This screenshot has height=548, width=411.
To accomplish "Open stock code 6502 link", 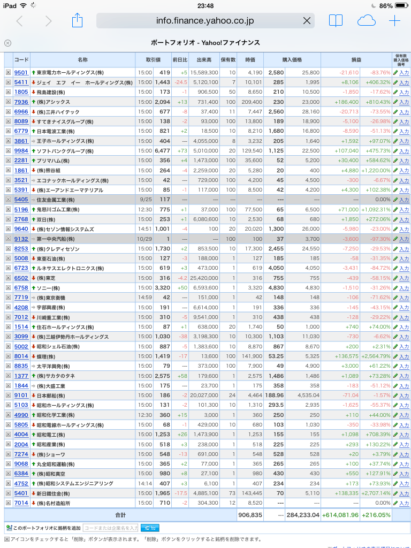I will click(21, 278).
